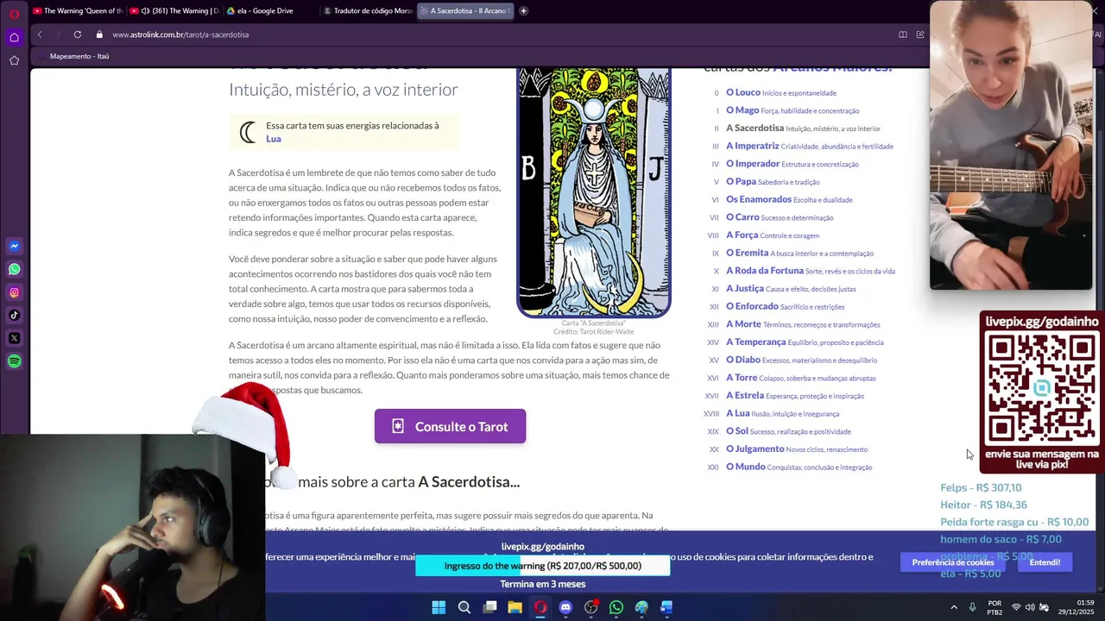Open WhatsApp in the Opera sidebar
This screenshot has width=1105, height=621.
pos(14,269)
